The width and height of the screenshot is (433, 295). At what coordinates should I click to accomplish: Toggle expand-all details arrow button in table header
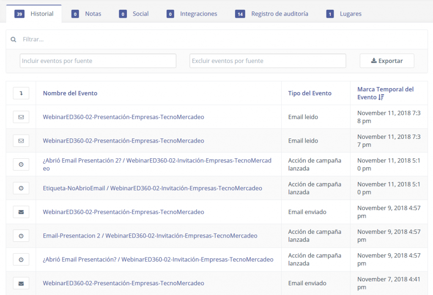click(21, 93)
